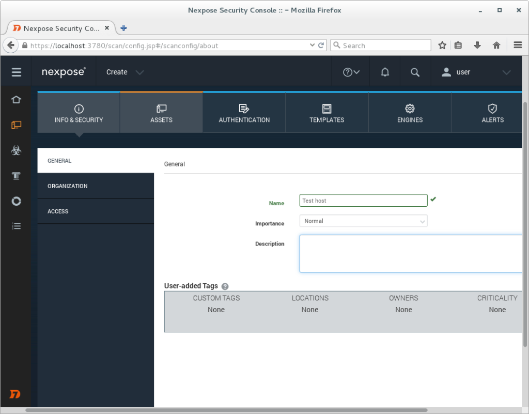Click the help icon beside User-added Tags
Screen dimensions: 529x414
pos(225,286)
